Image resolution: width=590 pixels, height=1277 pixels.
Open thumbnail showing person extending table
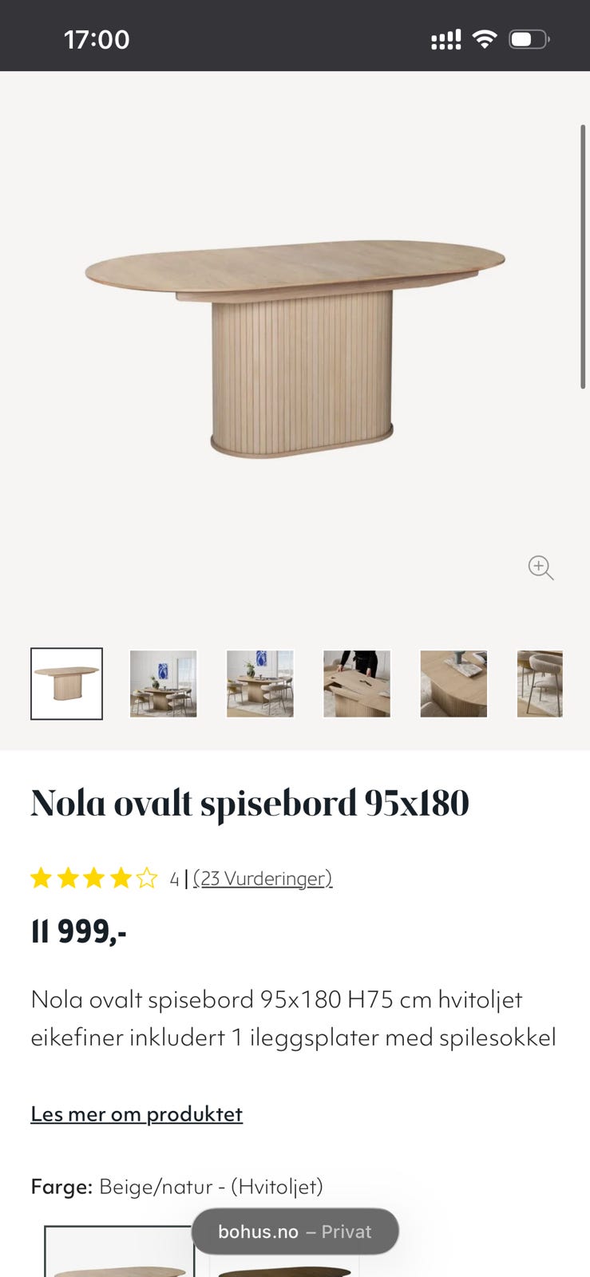pyautogui.click(x=357, y=684)
